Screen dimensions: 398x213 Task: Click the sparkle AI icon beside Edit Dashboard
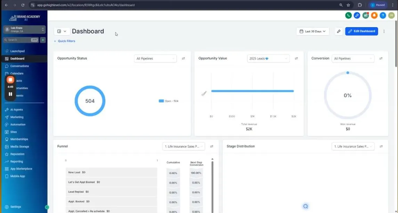(x=339, y=31)
